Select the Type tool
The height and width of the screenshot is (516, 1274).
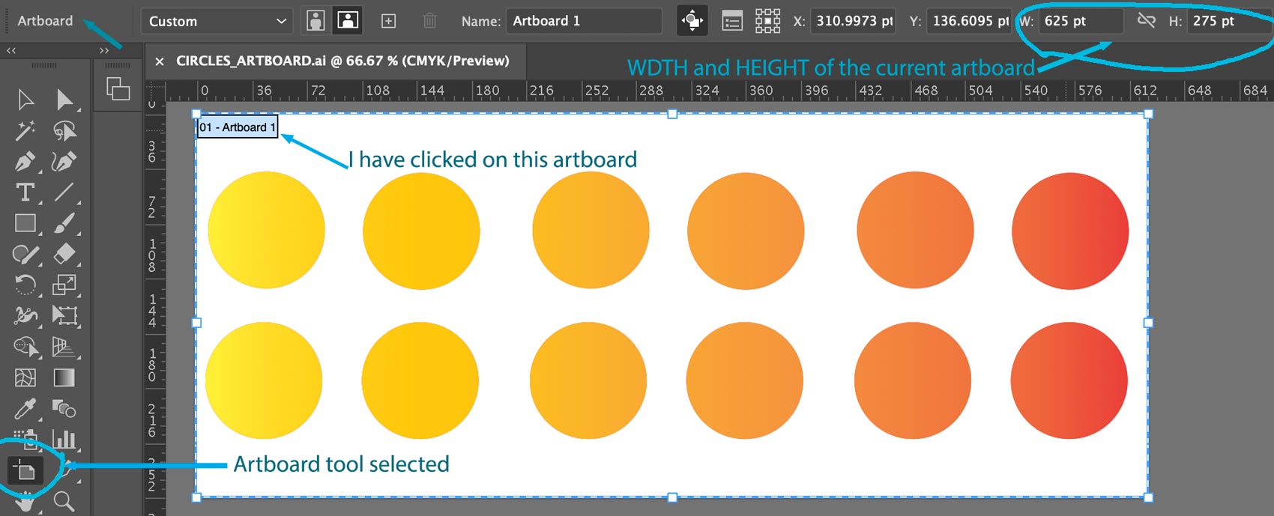click(25, 192)
